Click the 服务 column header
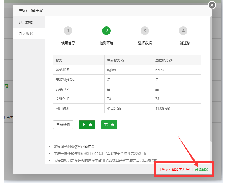 [79, 60]
